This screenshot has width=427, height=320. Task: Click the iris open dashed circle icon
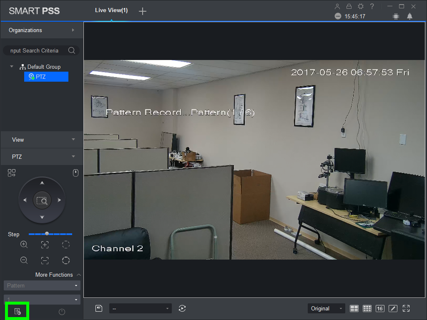tap(66, 244)
